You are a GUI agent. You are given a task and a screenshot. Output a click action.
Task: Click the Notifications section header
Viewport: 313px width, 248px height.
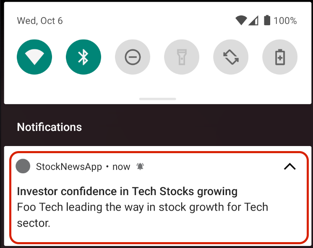pyautogui.click(x=50, y=127)
